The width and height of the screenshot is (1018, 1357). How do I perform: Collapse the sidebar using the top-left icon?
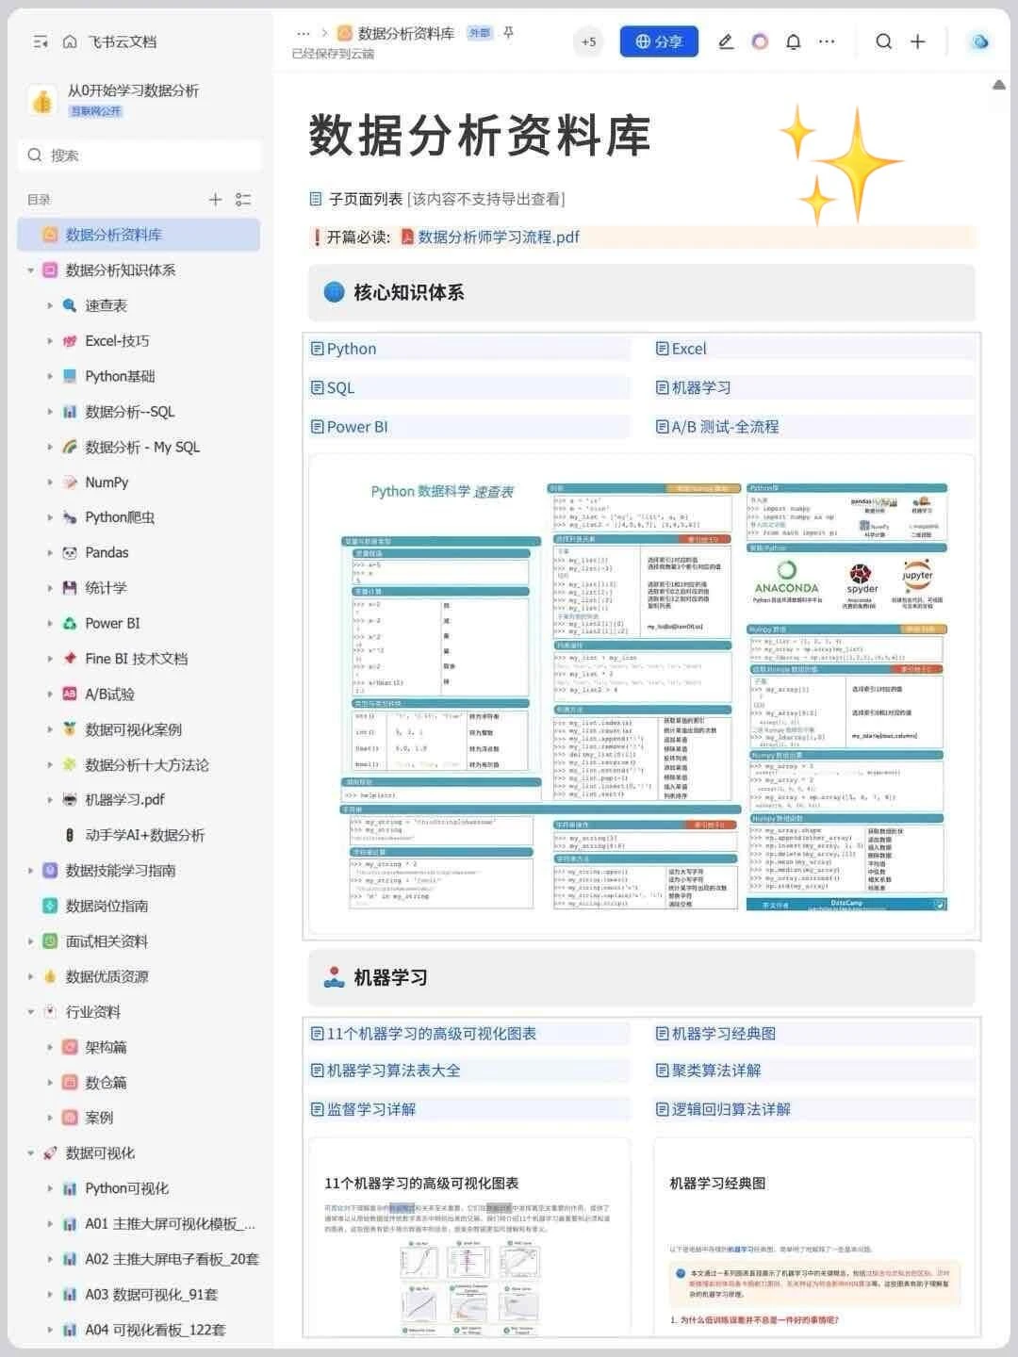39,41
